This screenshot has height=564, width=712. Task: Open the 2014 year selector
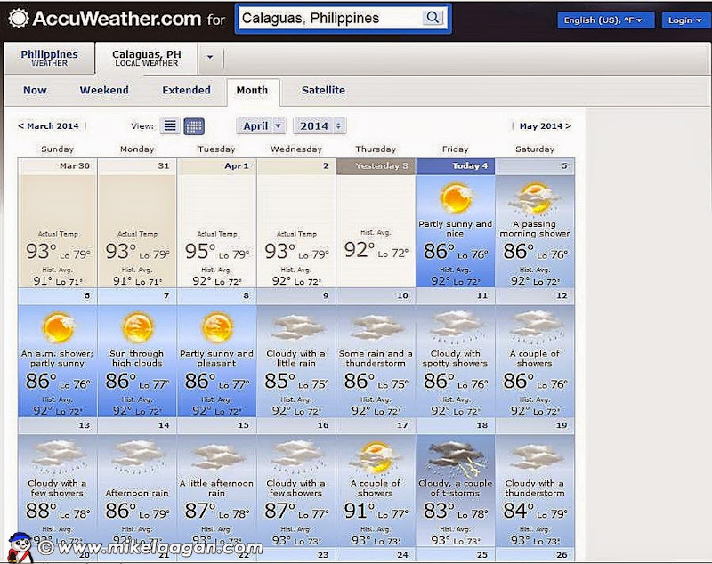pos(320,125)
